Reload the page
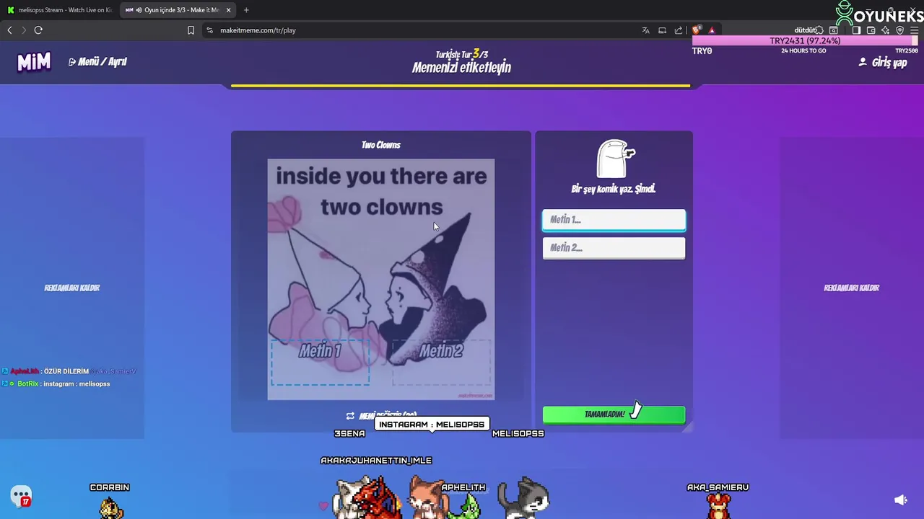Viewport: 924px width, 519px height. point(38,30)
